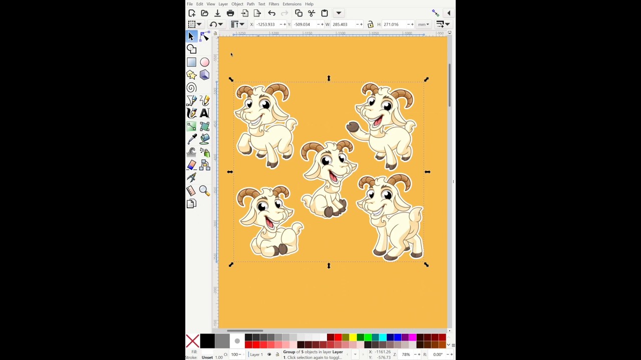
Task: Click the Export icon
Action: coord(257,13)
